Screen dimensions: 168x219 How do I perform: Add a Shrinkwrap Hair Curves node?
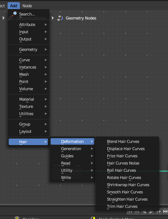[x=128, y=185]
